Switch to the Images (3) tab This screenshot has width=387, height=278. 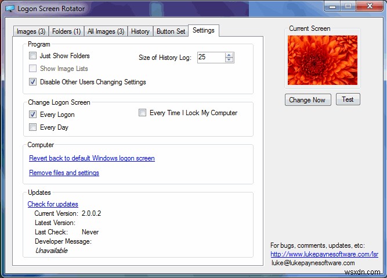(x=31, y=31)
